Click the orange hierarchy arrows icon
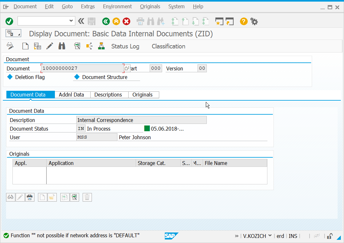344x243 pixels. point(89,46)
